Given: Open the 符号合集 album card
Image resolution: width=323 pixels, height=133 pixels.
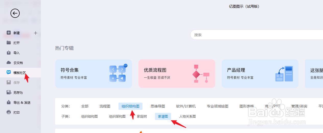Looking at the screenshot, I should click(93, 74).
